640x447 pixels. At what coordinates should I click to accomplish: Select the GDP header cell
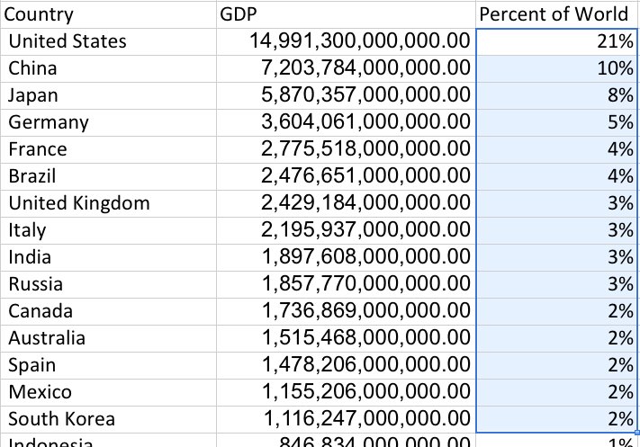click(x=347, y=14)
